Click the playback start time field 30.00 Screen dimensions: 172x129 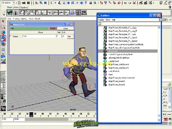(19, 119)
